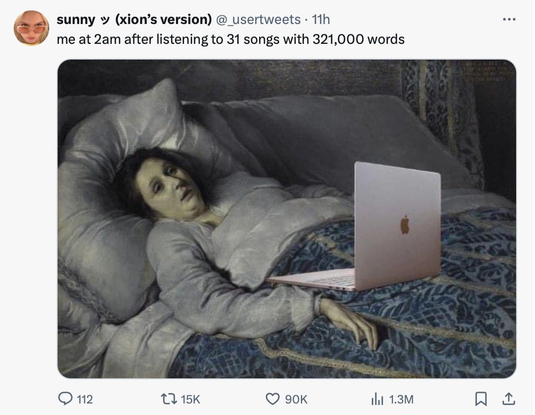Click the 112 replies count
535x415 pixels.
click(x=85, y=399)
